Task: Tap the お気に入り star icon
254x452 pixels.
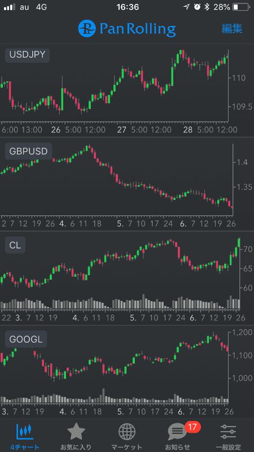Action: pos(76,432)
